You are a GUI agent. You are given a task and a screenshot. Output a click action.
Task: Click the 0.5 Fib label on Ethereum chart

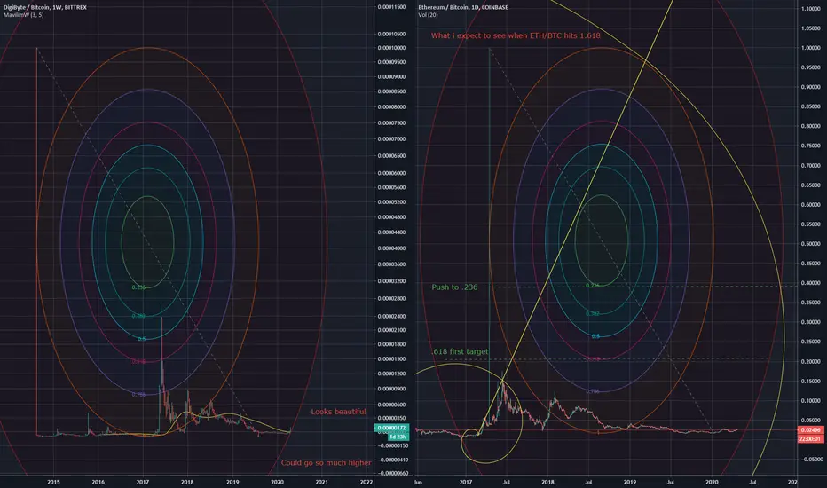click(x=595, y=336)
